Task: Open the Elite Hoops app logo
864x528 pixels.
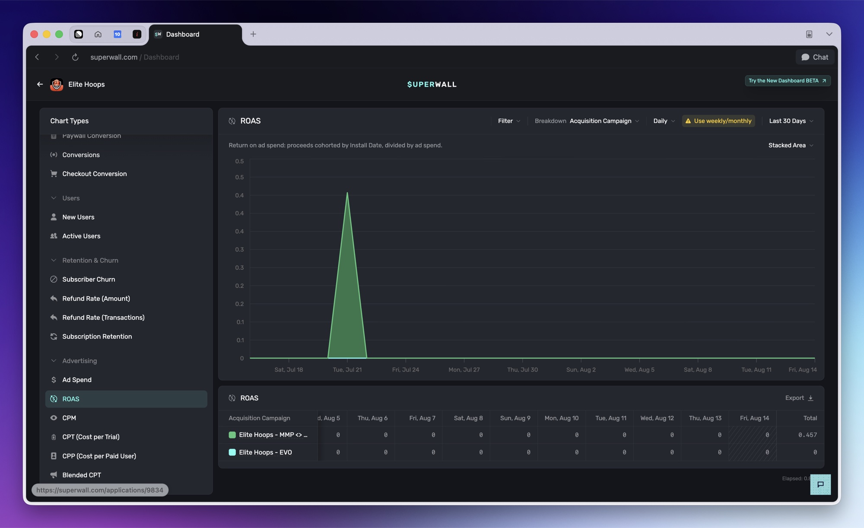Action: (x=57, y=84)
